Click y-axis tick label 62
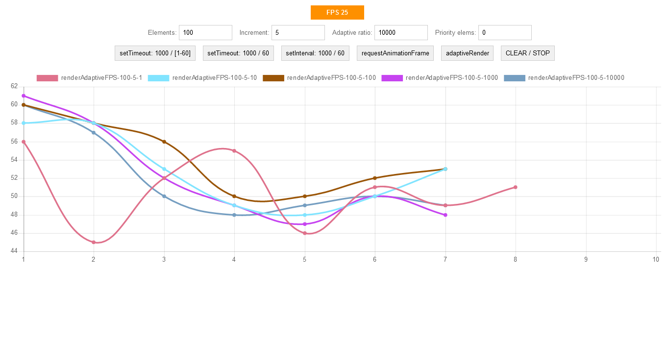 pos(14,86)
